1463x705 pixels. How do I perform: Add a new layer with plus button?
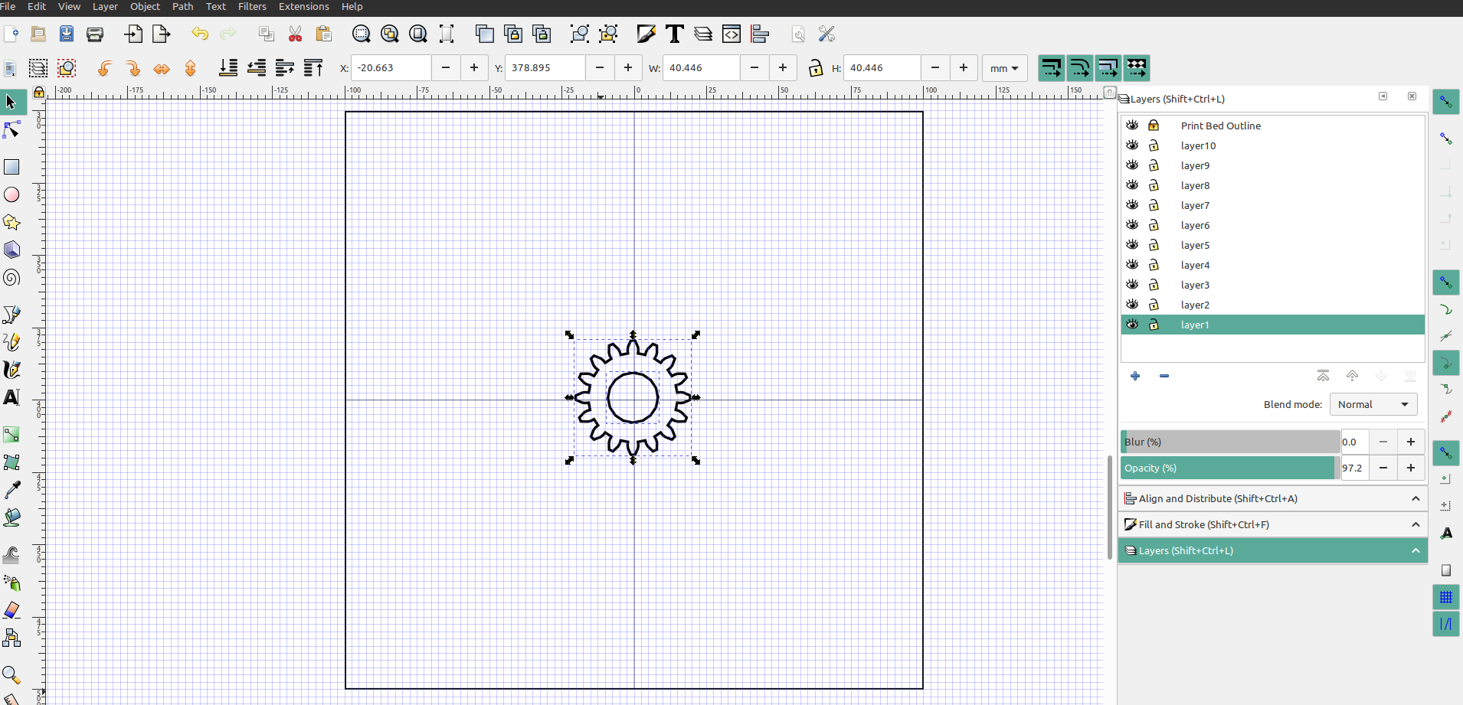(1135, 376)
